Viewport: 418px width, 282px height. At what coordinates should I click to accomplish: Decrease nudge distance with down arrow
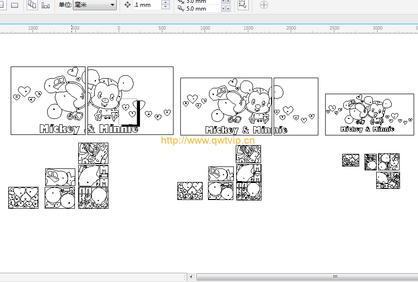coord(166,7)
